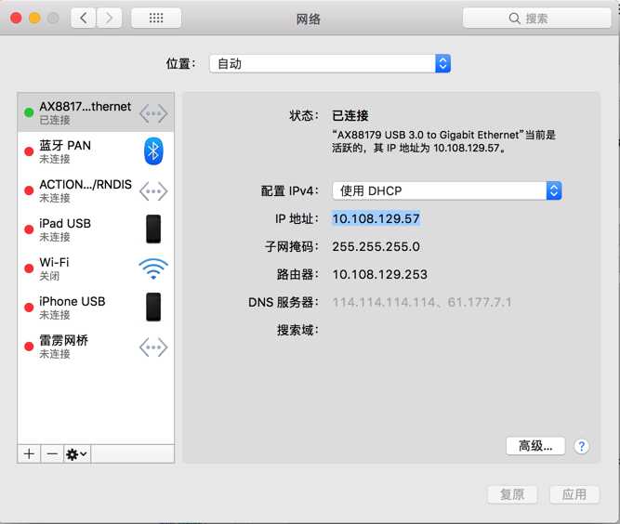Open the 配置 IPv4 DHCP dropdown
The image size is (620, 524).
447,190
